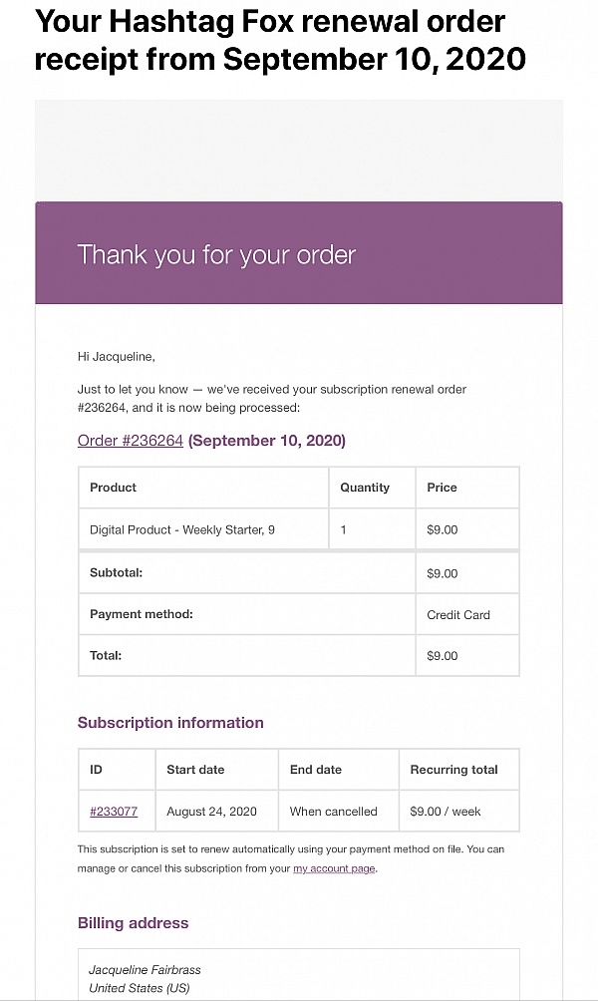Image resolution: width=598 pixels, height=1001 pixels.
Task: Select the Quantity column header
Action: (x=365, y=488)
